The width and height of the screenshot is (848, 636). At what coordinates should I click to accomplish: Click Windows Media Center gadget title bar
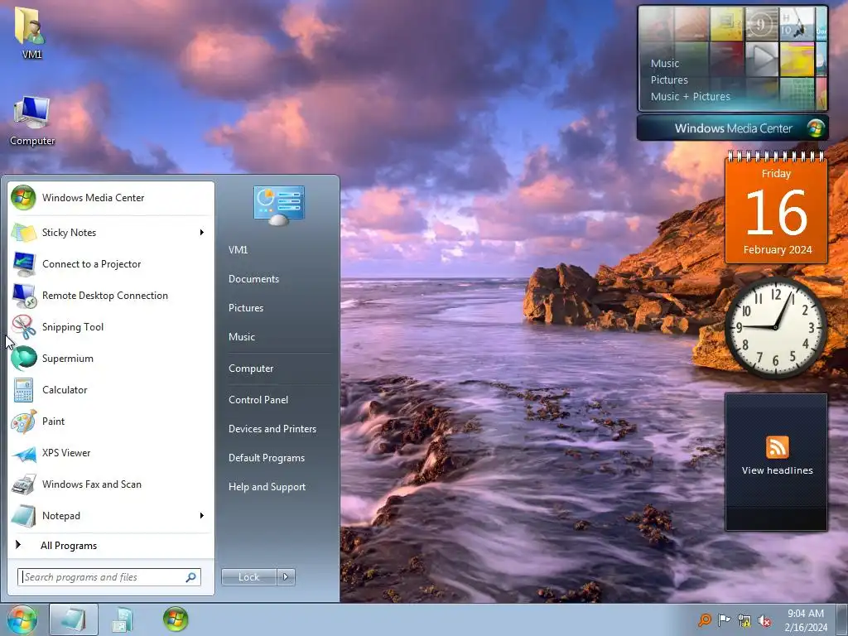click(733, 128)
